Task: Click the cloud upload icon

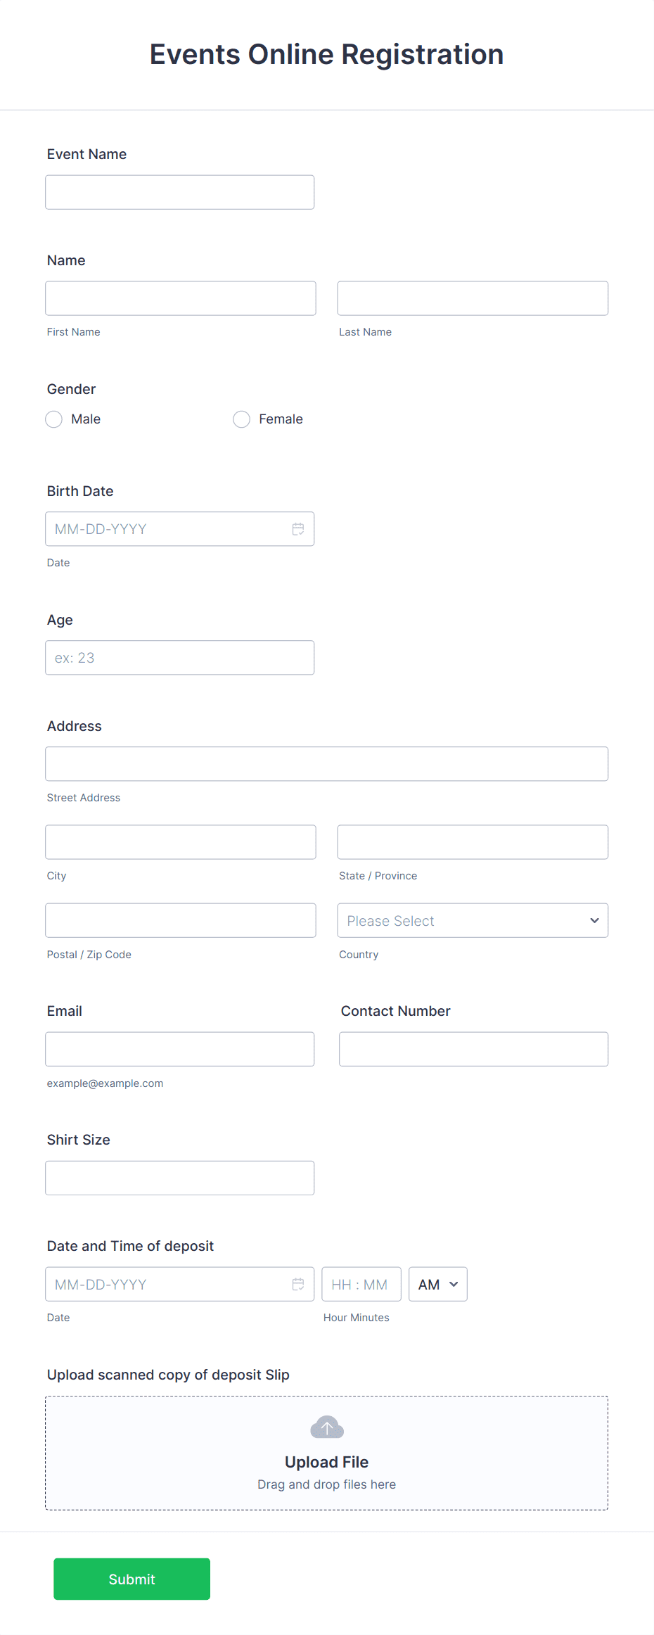Action: tap(326, 1427)
